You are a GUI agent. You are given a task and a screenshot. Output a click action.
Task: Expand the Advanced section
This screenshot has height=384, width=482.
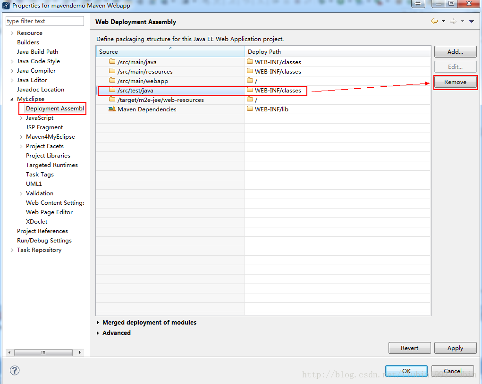tap(98, 333)
